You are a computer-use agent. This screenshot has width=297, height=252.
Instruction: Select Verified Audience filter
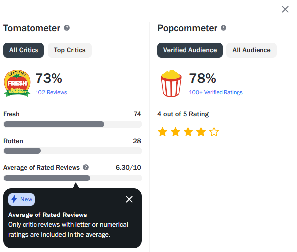tap(190, 50)
